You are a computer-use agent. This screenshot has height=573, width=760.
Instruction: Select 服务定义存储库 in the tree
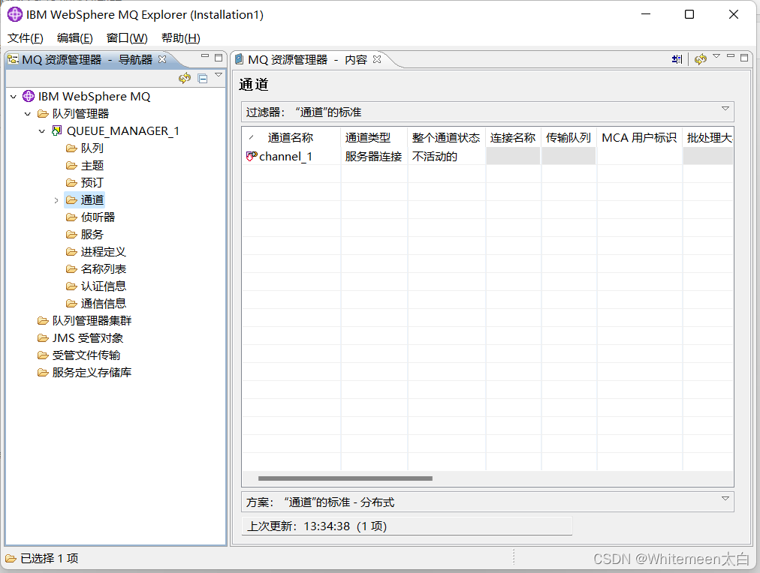point(92,373)
